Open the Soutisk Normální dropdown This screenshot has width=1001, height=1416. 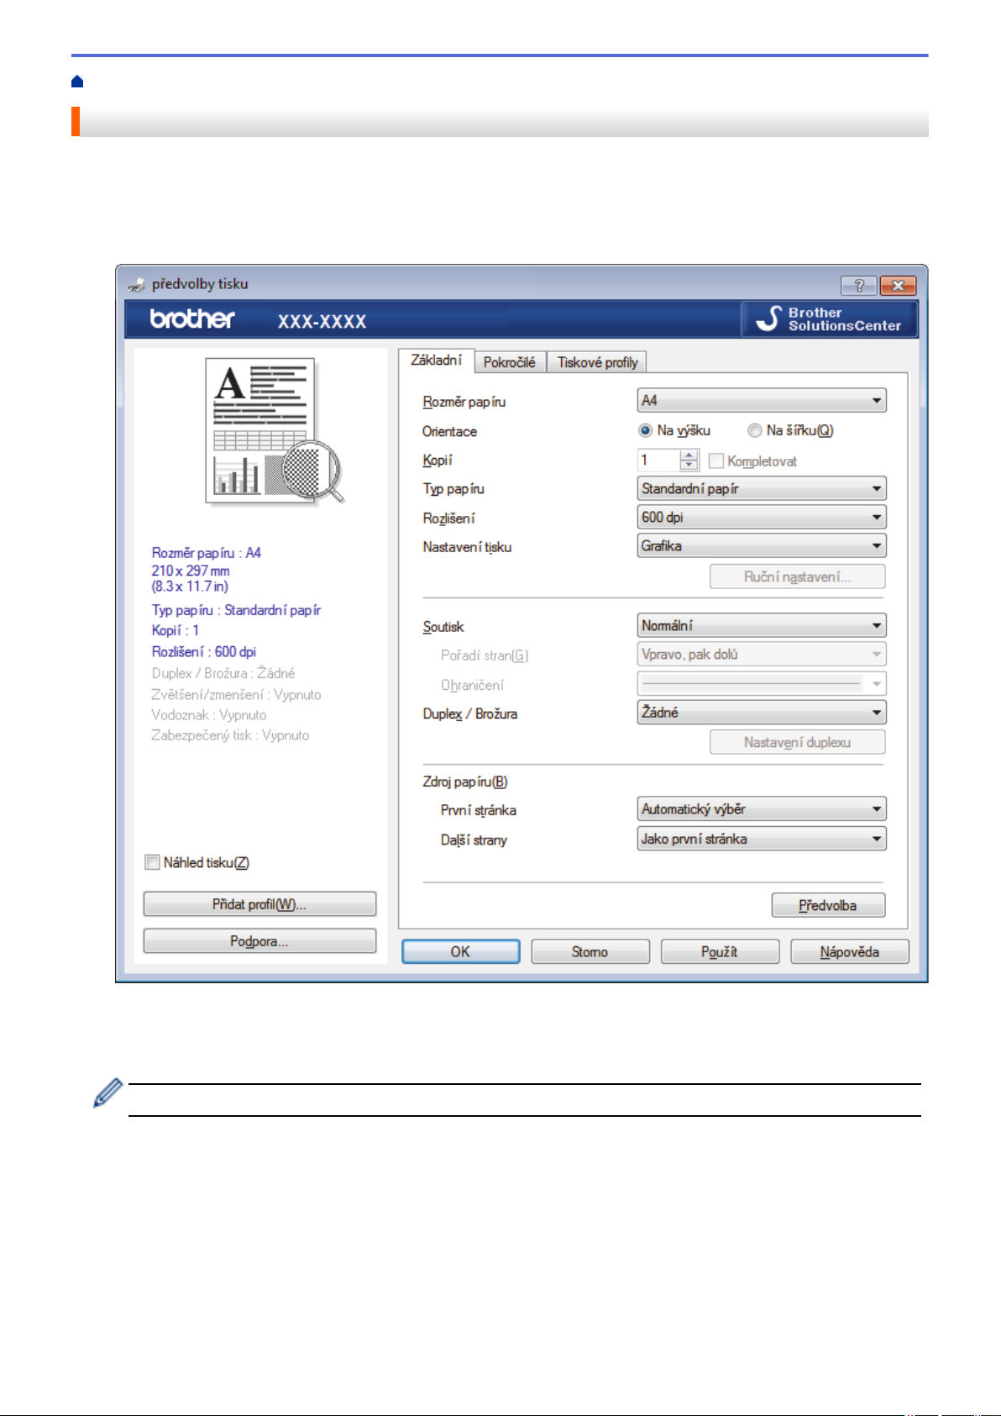(762, 625)
